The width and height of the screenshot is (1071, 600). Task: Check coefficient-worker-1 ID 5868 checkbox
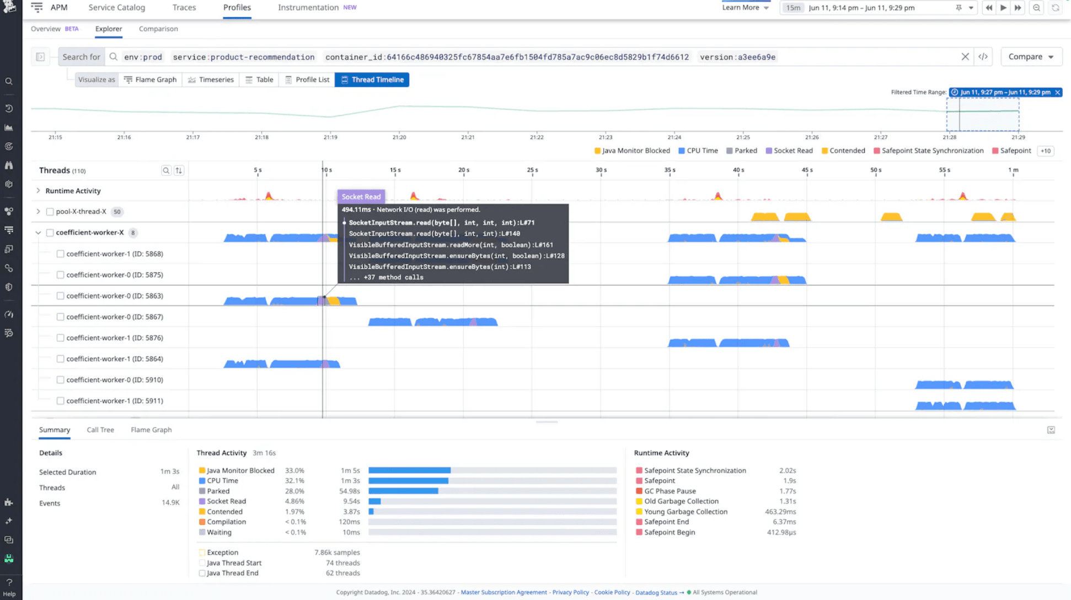[61, 254]
